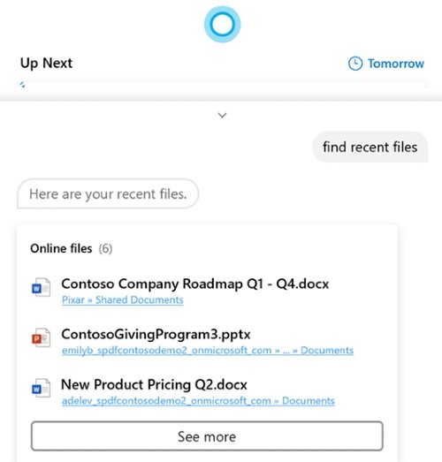
Task: Click Word icon for Contoso Company Roadmap
Action: [41, 287]
